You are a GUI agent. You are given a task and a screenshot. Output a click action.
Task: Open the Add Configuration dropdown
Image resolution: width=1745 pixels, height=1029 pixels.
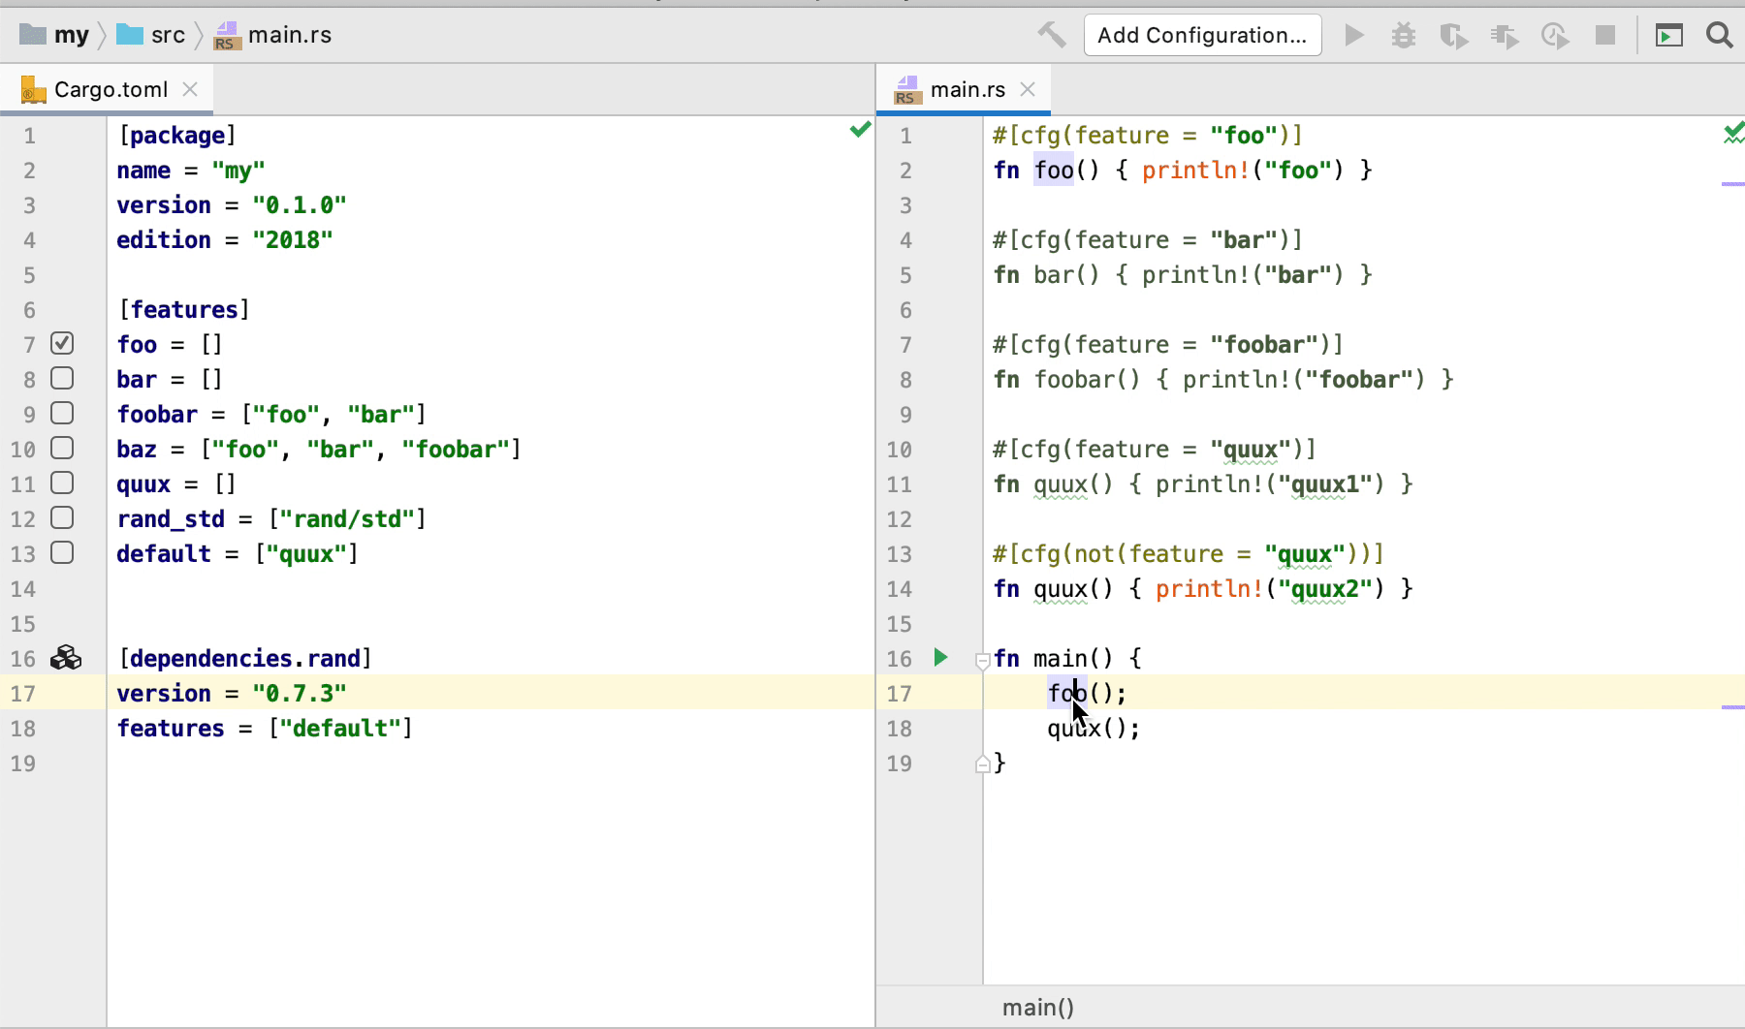(1202, 36)
